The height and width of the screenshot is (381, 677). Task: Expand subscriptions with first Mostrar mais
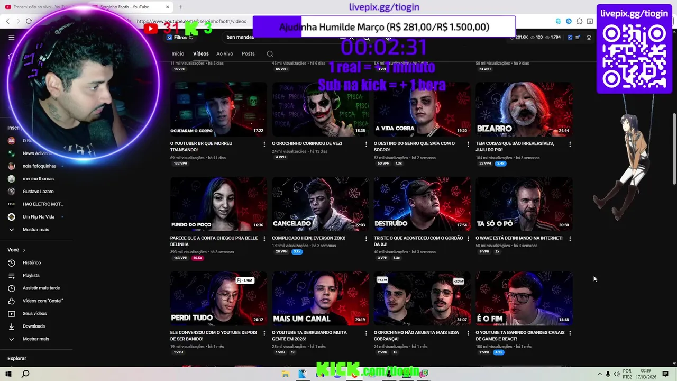point(35,230)
